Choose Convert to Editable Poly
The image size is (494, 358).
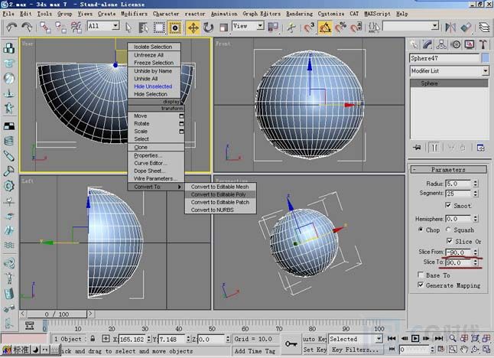[220, 194]
